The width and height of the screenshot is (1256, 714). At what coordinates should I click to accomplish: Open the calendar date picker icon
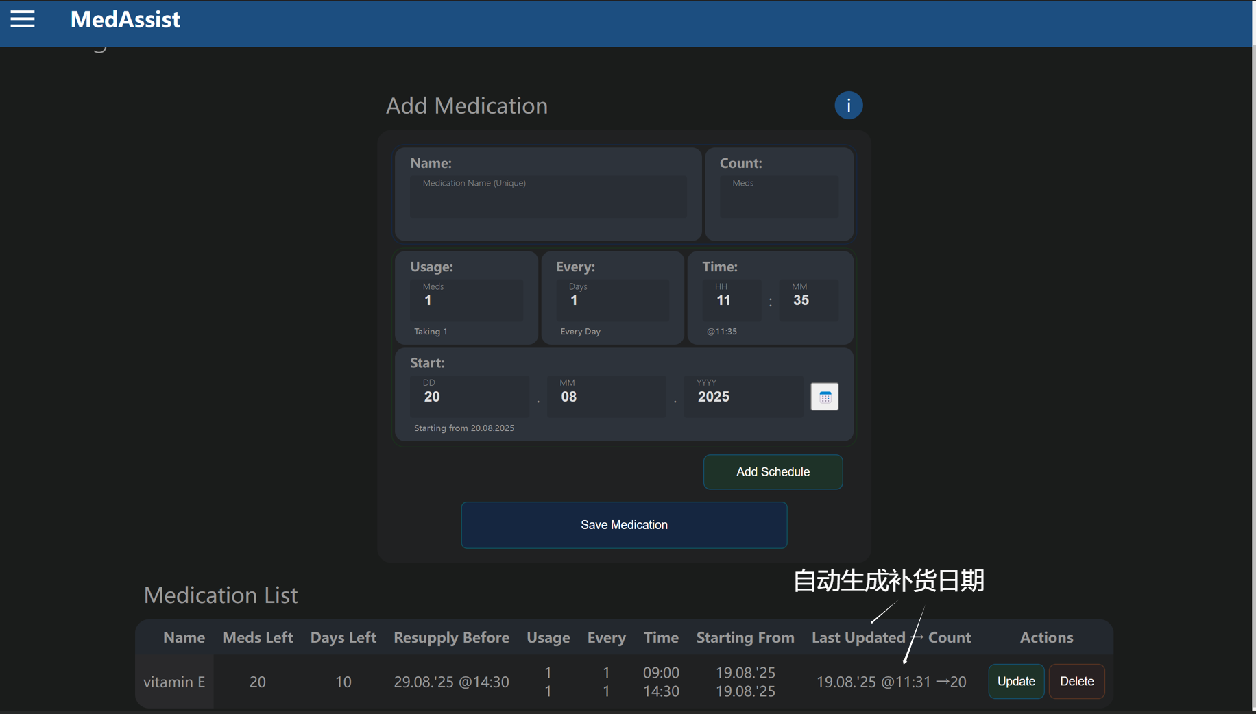tap(824, 397)
